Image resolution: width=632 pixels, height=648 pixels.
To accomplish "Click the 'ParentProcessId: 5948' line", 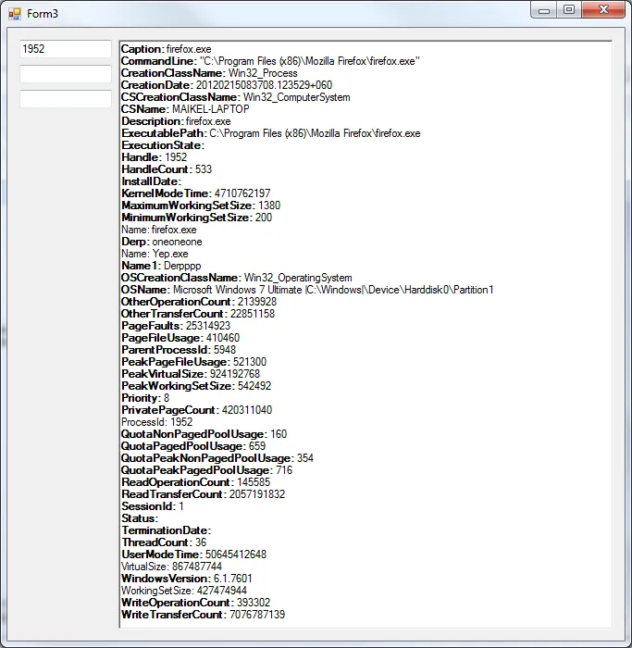I will pos(179,350).
